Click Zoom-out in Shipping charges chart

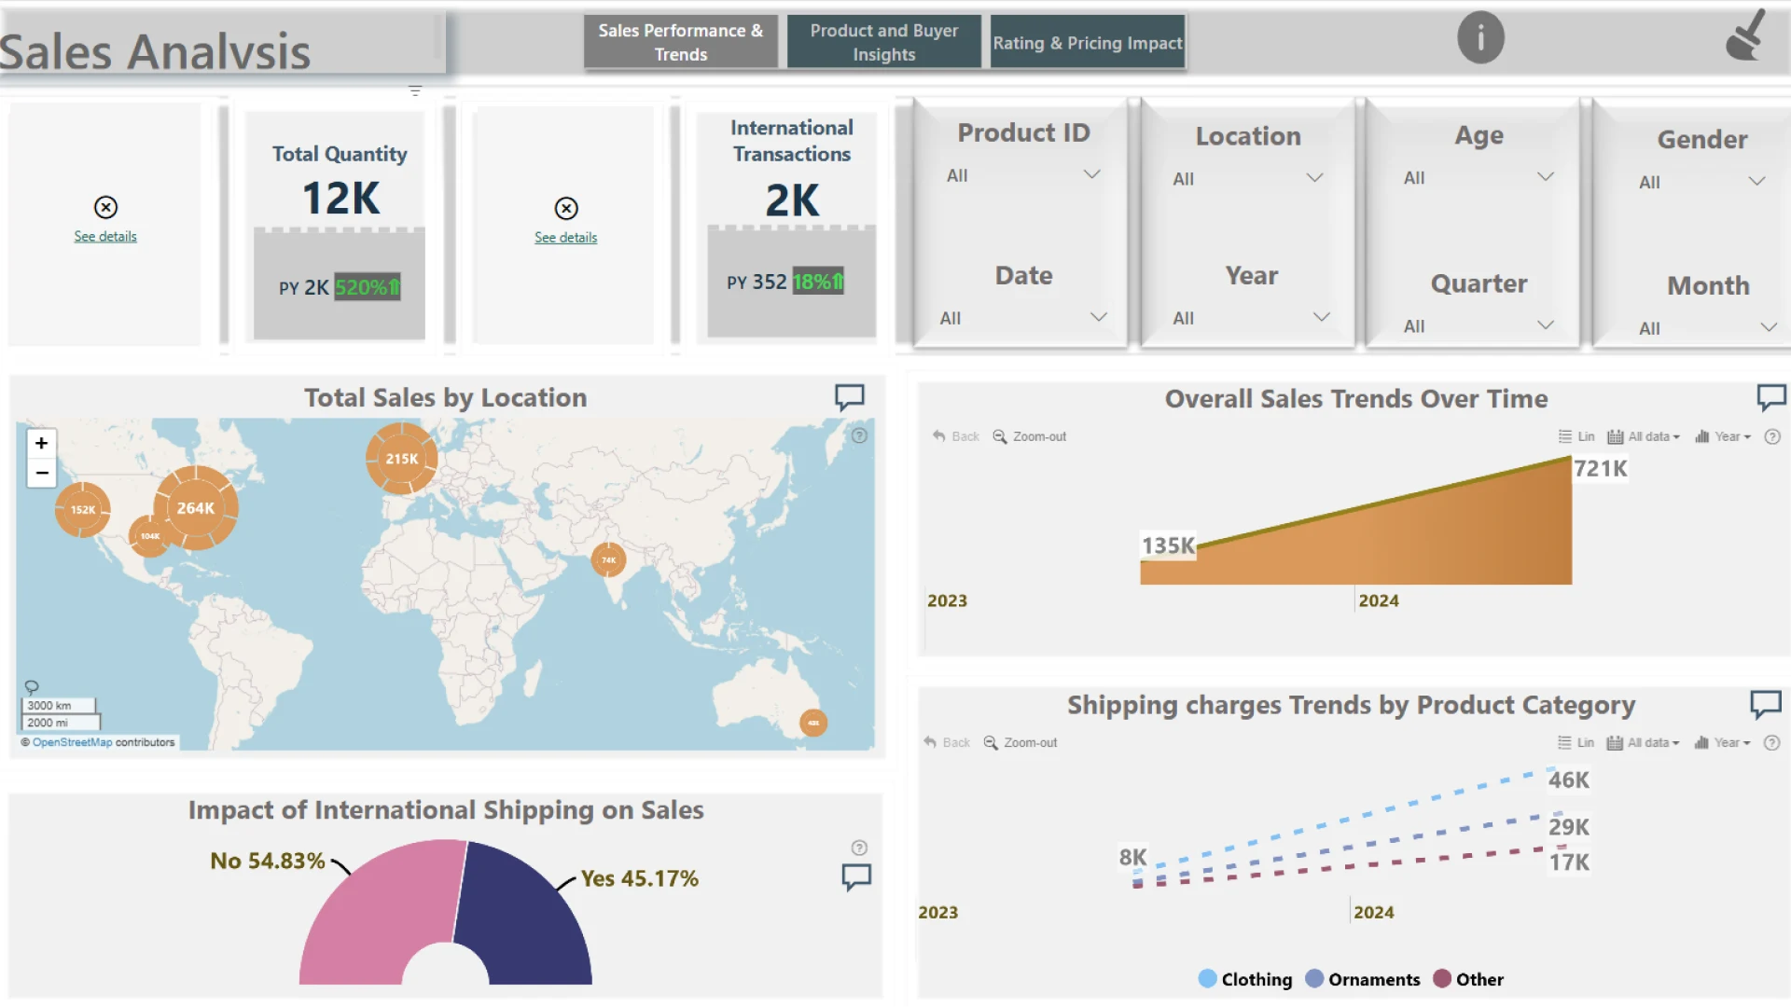click(x=1020, y=743)
